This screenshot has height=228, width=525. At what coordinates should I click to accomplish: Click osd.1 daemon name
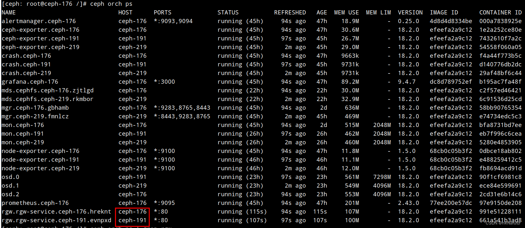click(x=10, y=186)
